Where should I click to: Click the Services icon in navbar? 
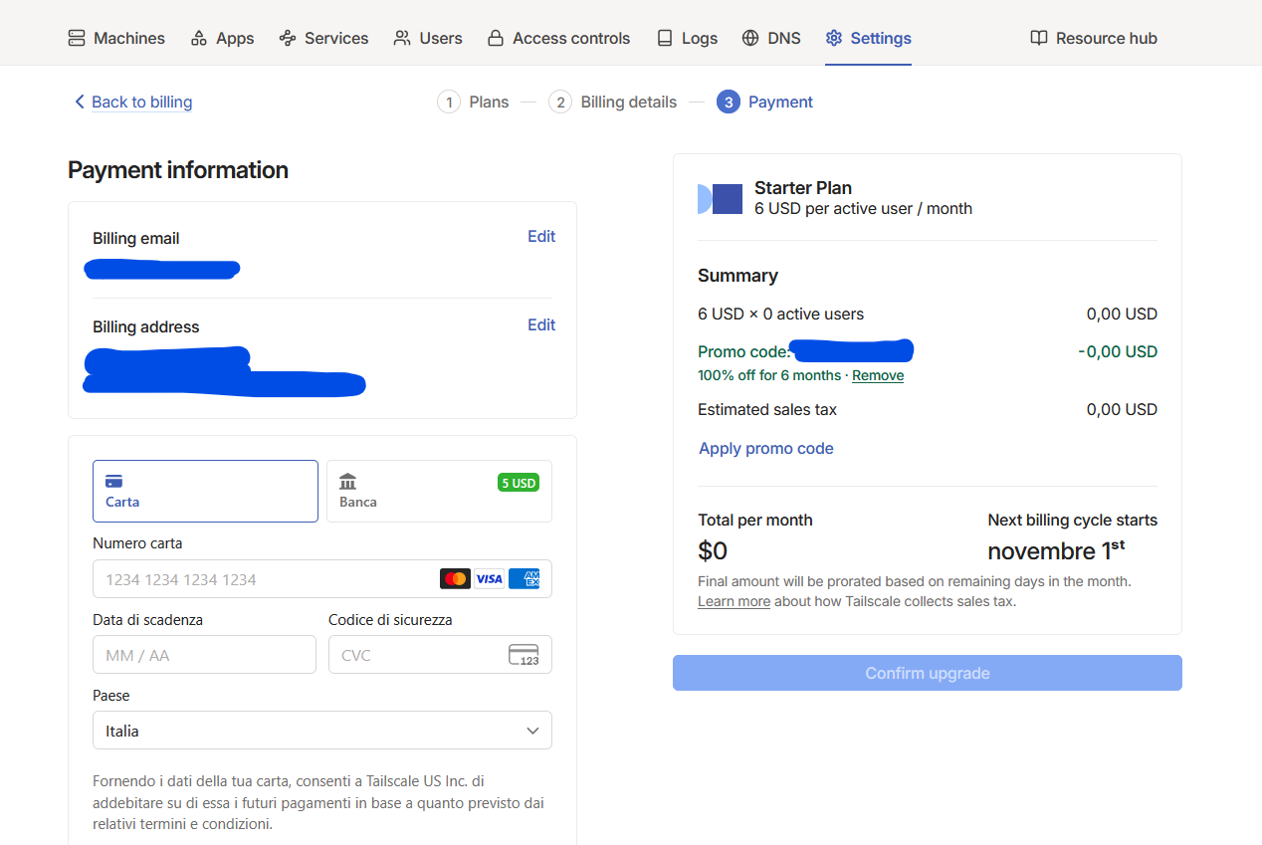click(x=288, y=38)
